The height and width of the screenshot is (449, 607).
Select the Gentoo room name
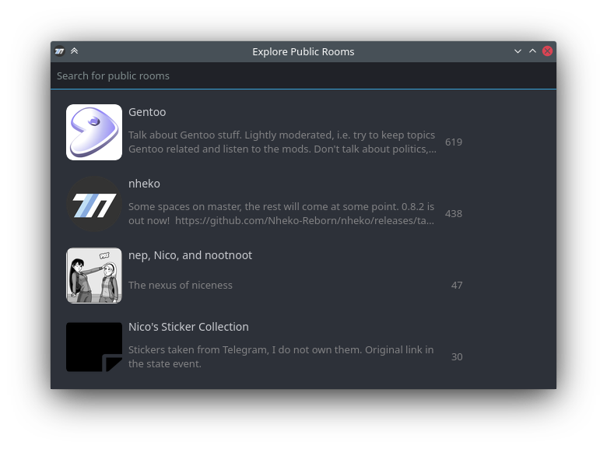point(147,112)
